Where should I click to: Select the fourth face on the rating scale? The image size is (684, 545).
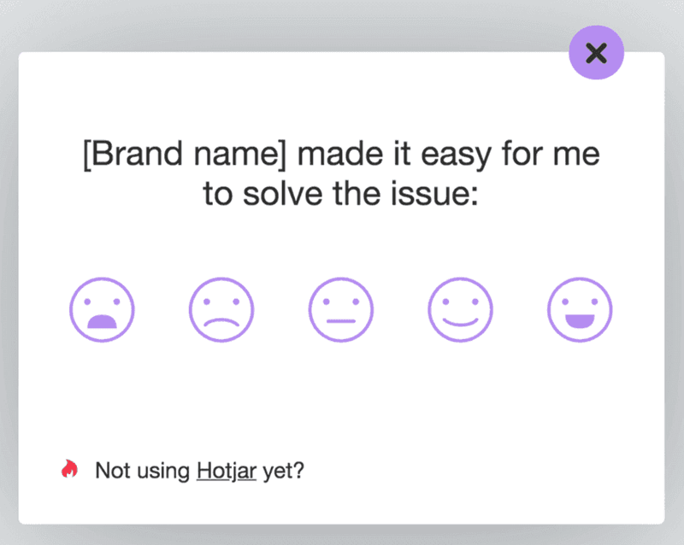460,309
